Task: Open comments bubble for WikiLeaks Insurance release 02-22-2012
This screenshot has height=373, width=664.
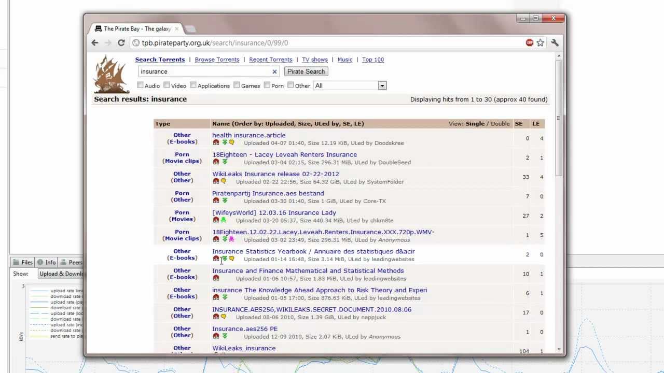Action: 224,181
